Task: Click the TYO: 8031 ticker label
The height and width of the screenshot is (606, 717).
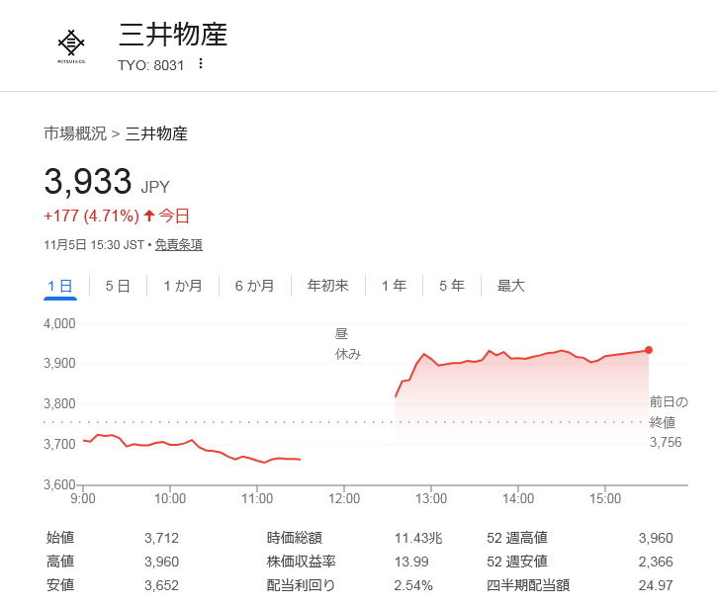Action: 151,64
